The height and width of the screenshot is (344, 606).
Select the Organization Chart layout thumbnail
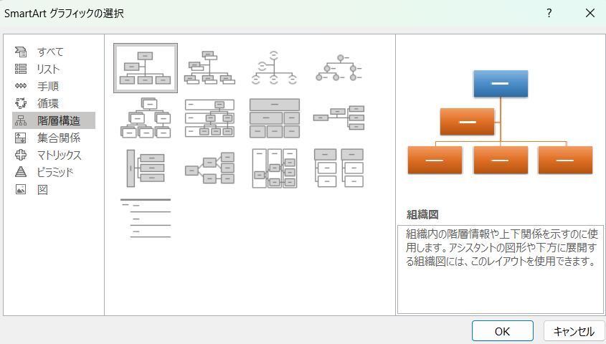coord(146,68)
